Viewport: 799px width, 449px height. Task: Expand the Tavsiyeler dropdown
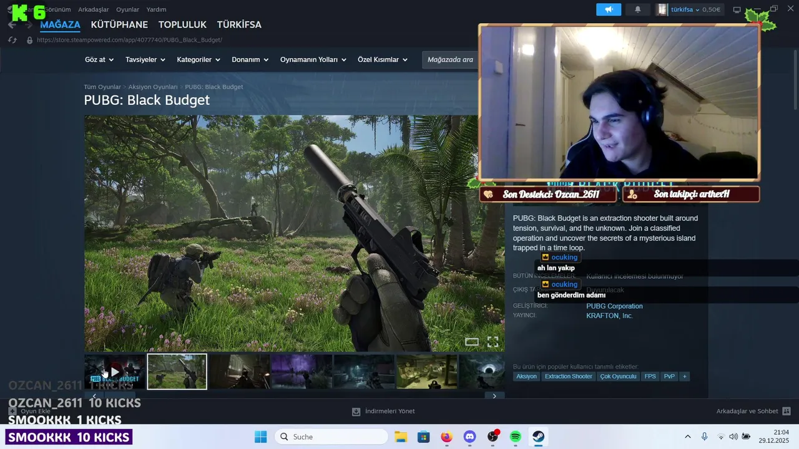[x=145, y=60]
